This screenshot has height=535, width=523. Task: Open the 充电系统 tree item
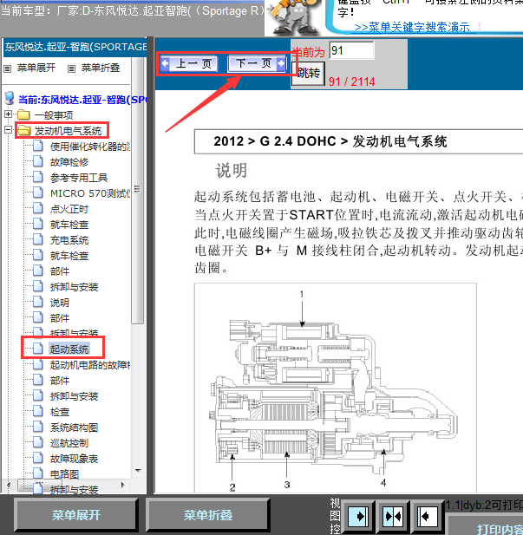click(x=69, y=240)
